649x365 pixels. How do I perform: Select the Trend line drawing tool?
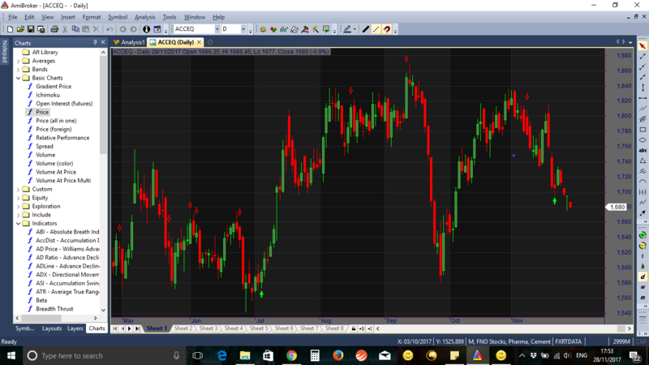click(x=643, y=56)
